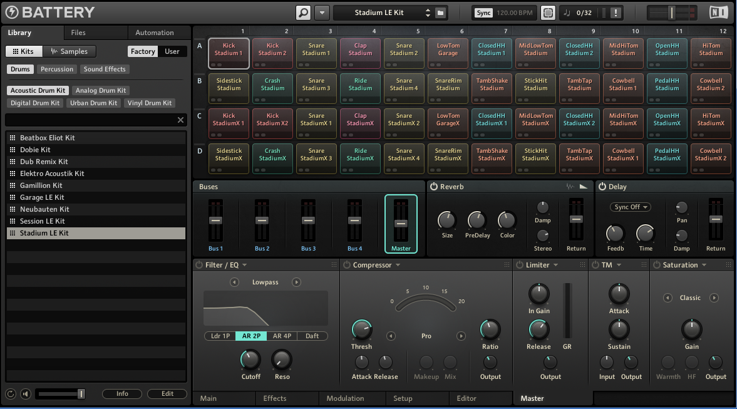Open the dropdown arrow beside search icon
This screenshot has width=737, height=409.
tap(322, 13)
